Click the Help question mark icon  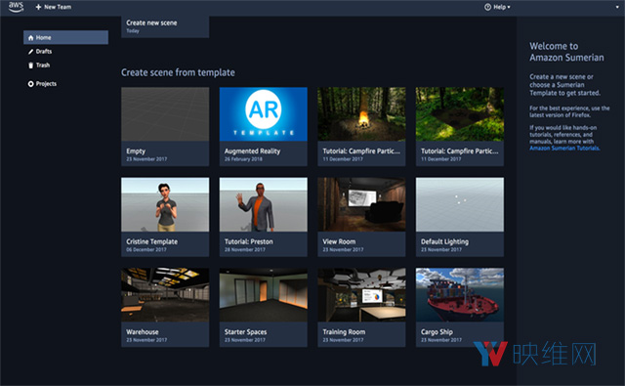coord(487,7)
